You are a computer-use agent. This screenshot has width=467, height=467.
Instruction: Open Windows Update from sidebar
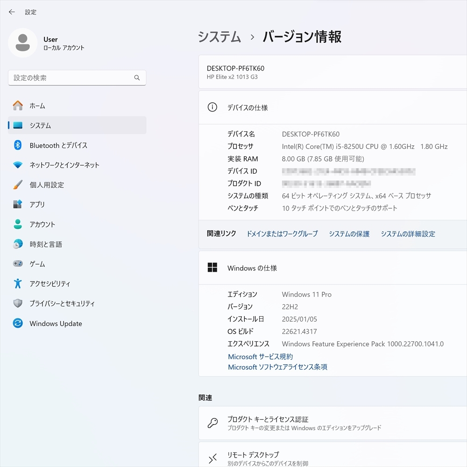coord(77,323)
